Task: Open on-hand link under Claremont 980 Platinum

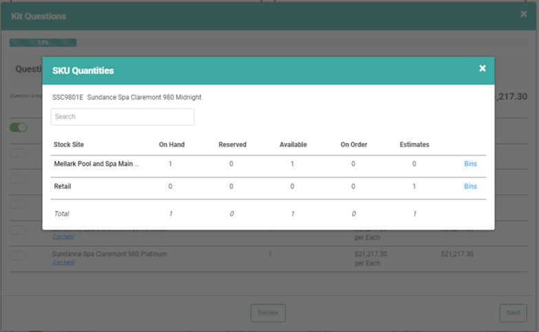Action: [64, 263]
